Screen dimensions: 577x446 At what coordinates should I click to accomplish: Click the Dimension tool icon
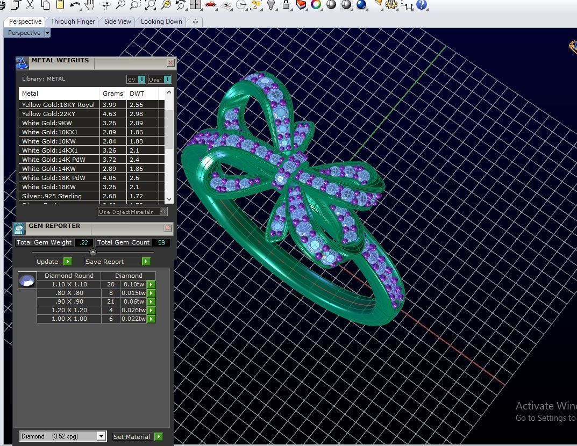pyautogui.click(x=407, y=5)
